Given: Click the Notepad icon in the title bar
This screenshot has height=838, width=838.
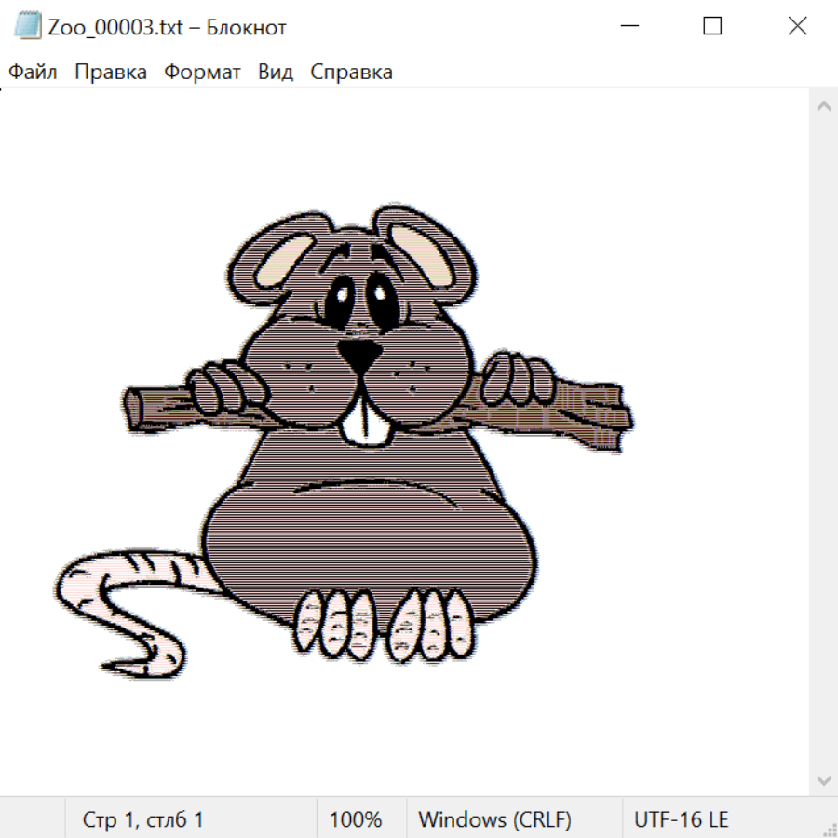Looking at the screenshot, I should (x=28, y=26).
